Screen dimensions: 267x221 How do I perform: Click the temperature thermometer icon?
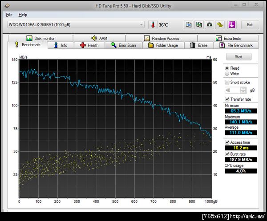coord(153,25)
